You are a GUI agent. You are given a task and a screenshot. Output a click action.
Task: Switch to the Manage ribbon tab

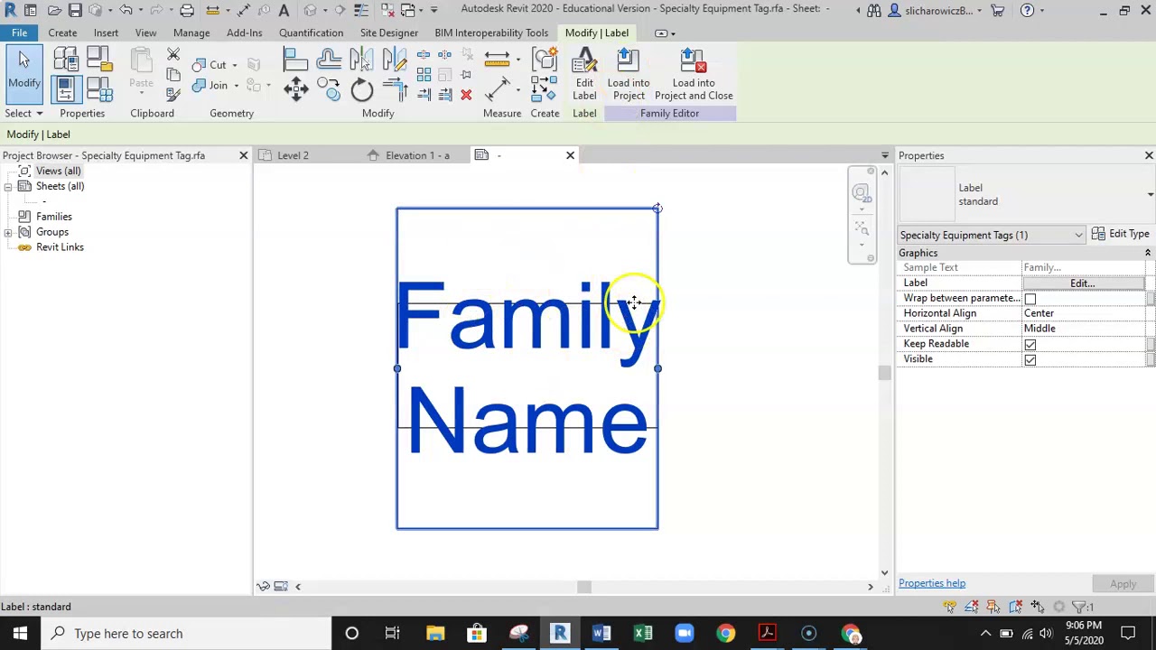(191, 32)
